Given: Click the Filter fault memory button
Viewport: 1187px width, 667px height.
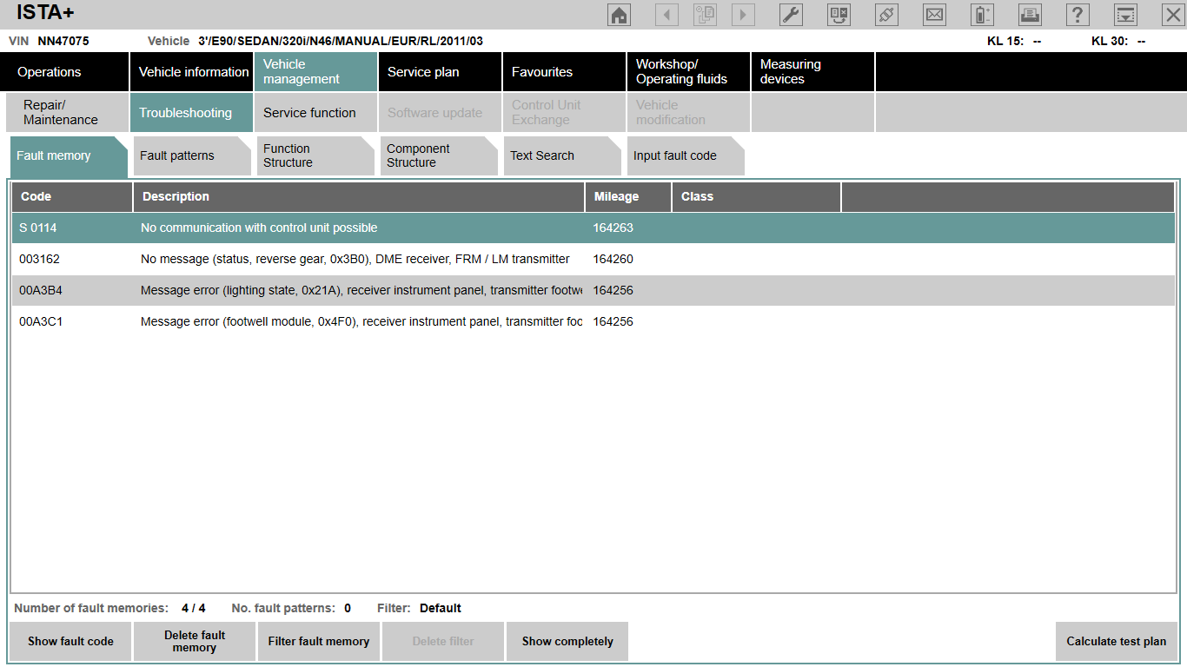Looking at the screenshot, I should pyautogui.click(x=319, y=642).
